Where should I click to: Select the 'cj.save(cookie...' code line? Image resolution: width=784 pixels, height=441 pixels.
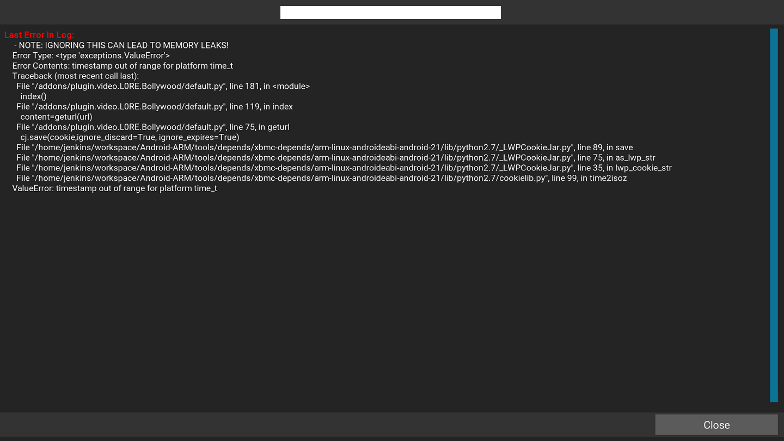130,137
